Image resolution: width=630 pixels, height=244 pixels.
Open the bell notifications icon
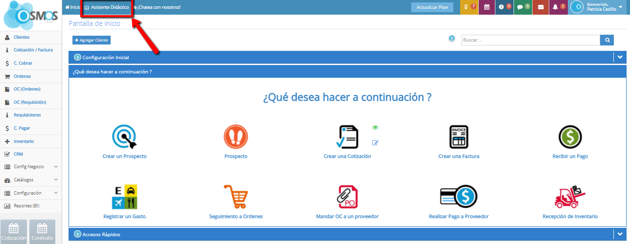[558, 7]
